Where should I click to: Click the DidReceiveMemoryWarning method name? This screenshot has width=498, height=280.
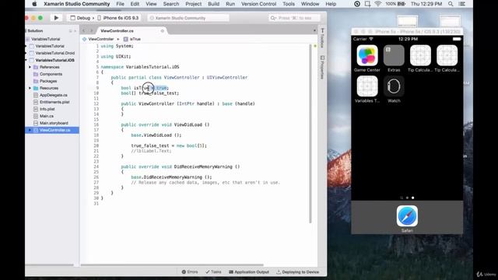point(203,166)
